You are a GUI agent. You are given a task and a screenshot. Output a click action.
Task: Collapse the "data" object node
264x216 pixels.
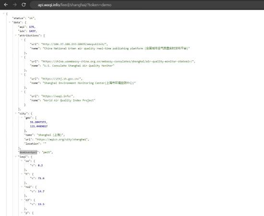[x=10, y=22]
